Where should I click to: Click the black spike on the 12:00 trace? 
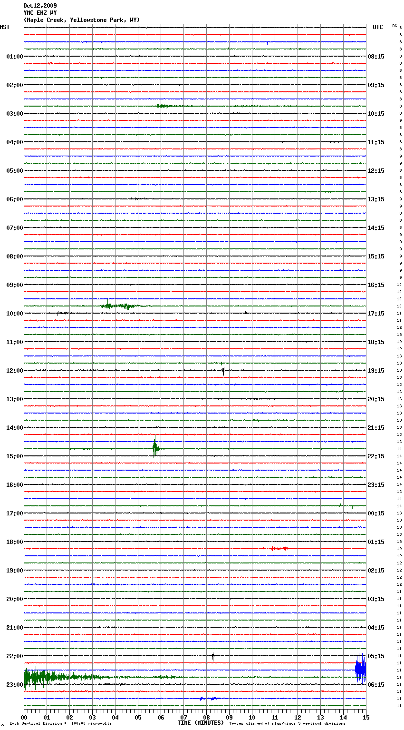click(x=223, y=371)
